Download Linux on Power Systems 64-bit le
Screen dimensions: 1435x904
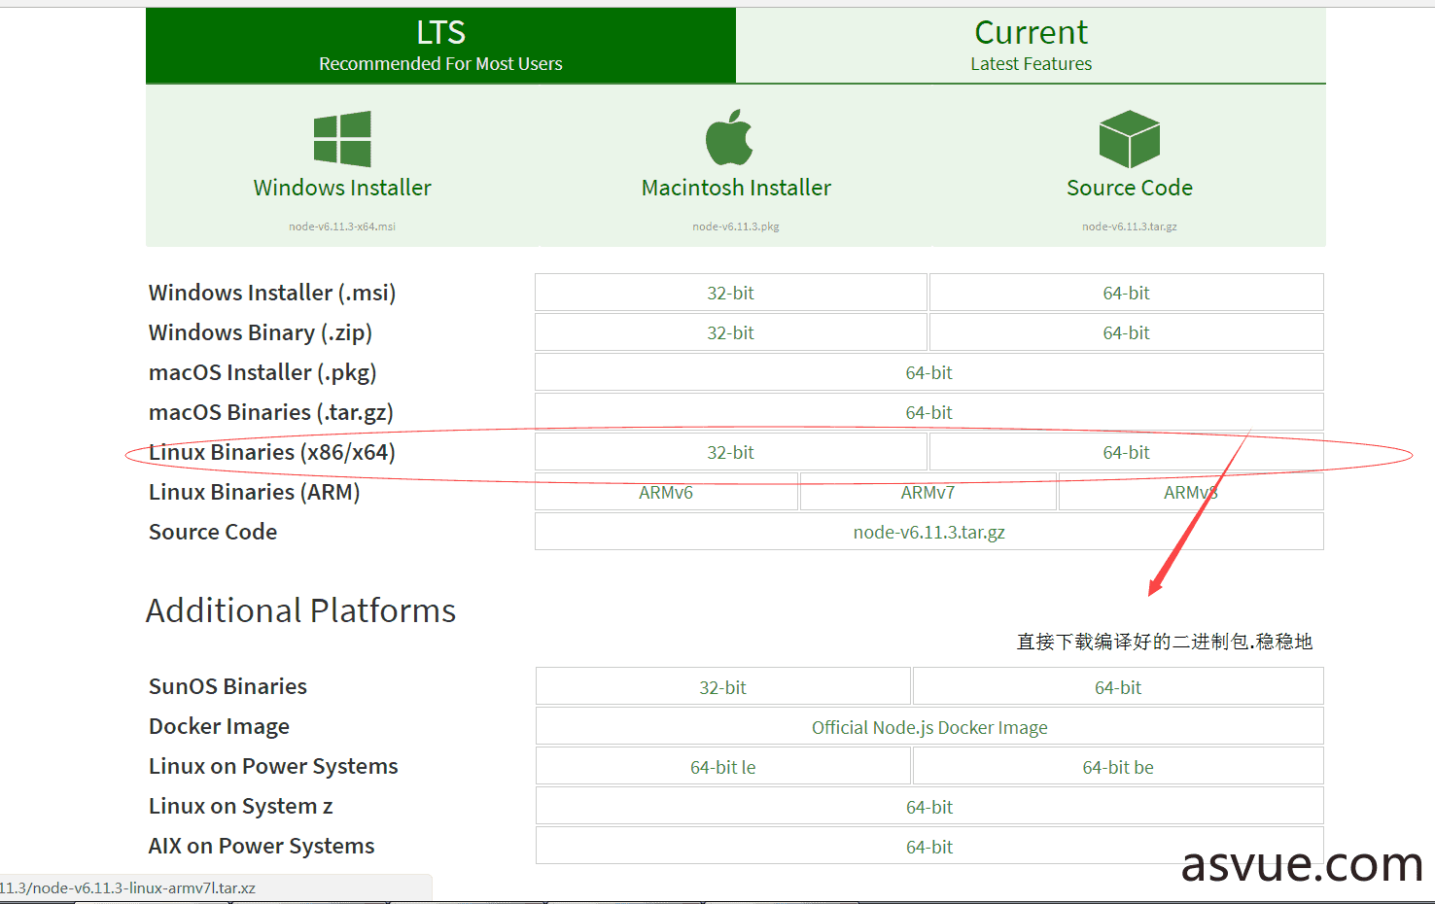[x=722, y=767]
